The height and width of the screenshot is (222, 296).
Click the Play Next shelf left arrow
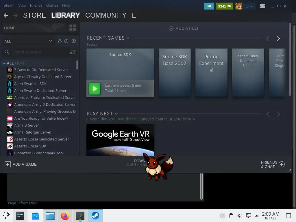click(x=268, y=114)
